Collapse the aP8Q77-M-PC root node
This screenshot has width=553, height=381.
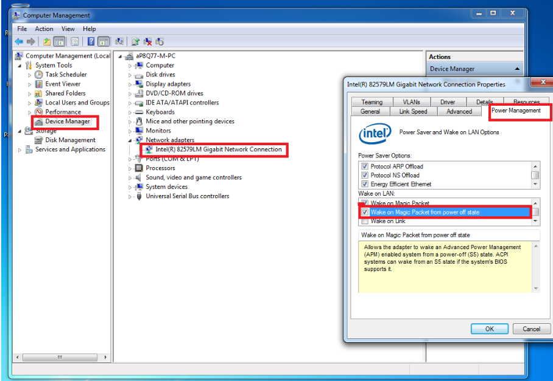coord(120,57)
